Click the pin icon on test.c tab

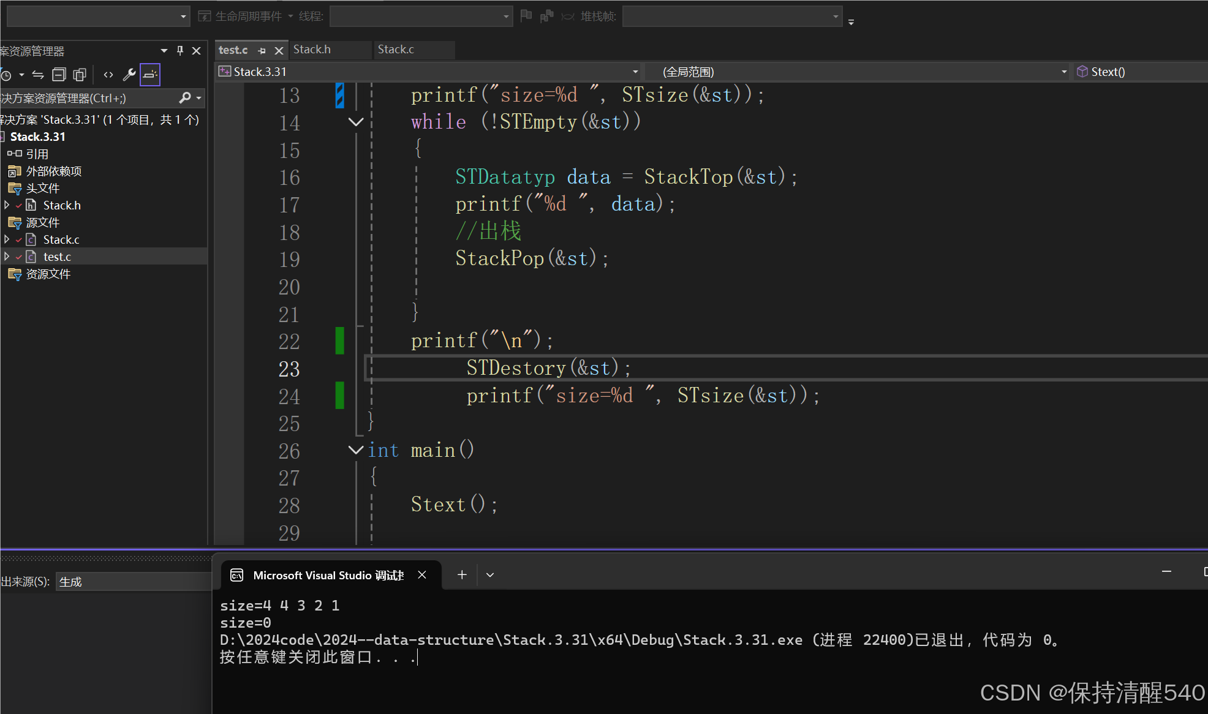(x=262, y=51)
